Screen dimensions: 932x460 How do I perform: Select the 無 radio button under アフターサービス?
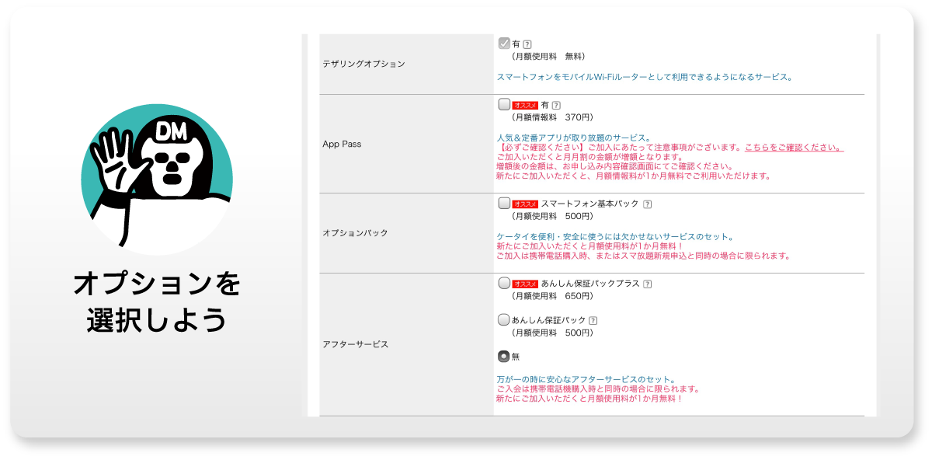pyautogui.click(x=504, y=356)
